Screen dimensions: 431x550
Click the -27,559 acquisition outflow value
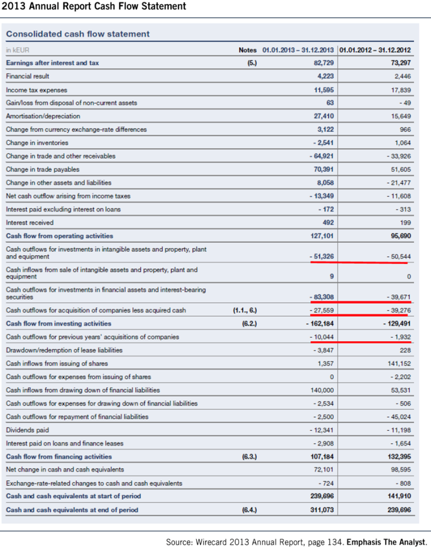pyautogui.click(x=321, y=311)
